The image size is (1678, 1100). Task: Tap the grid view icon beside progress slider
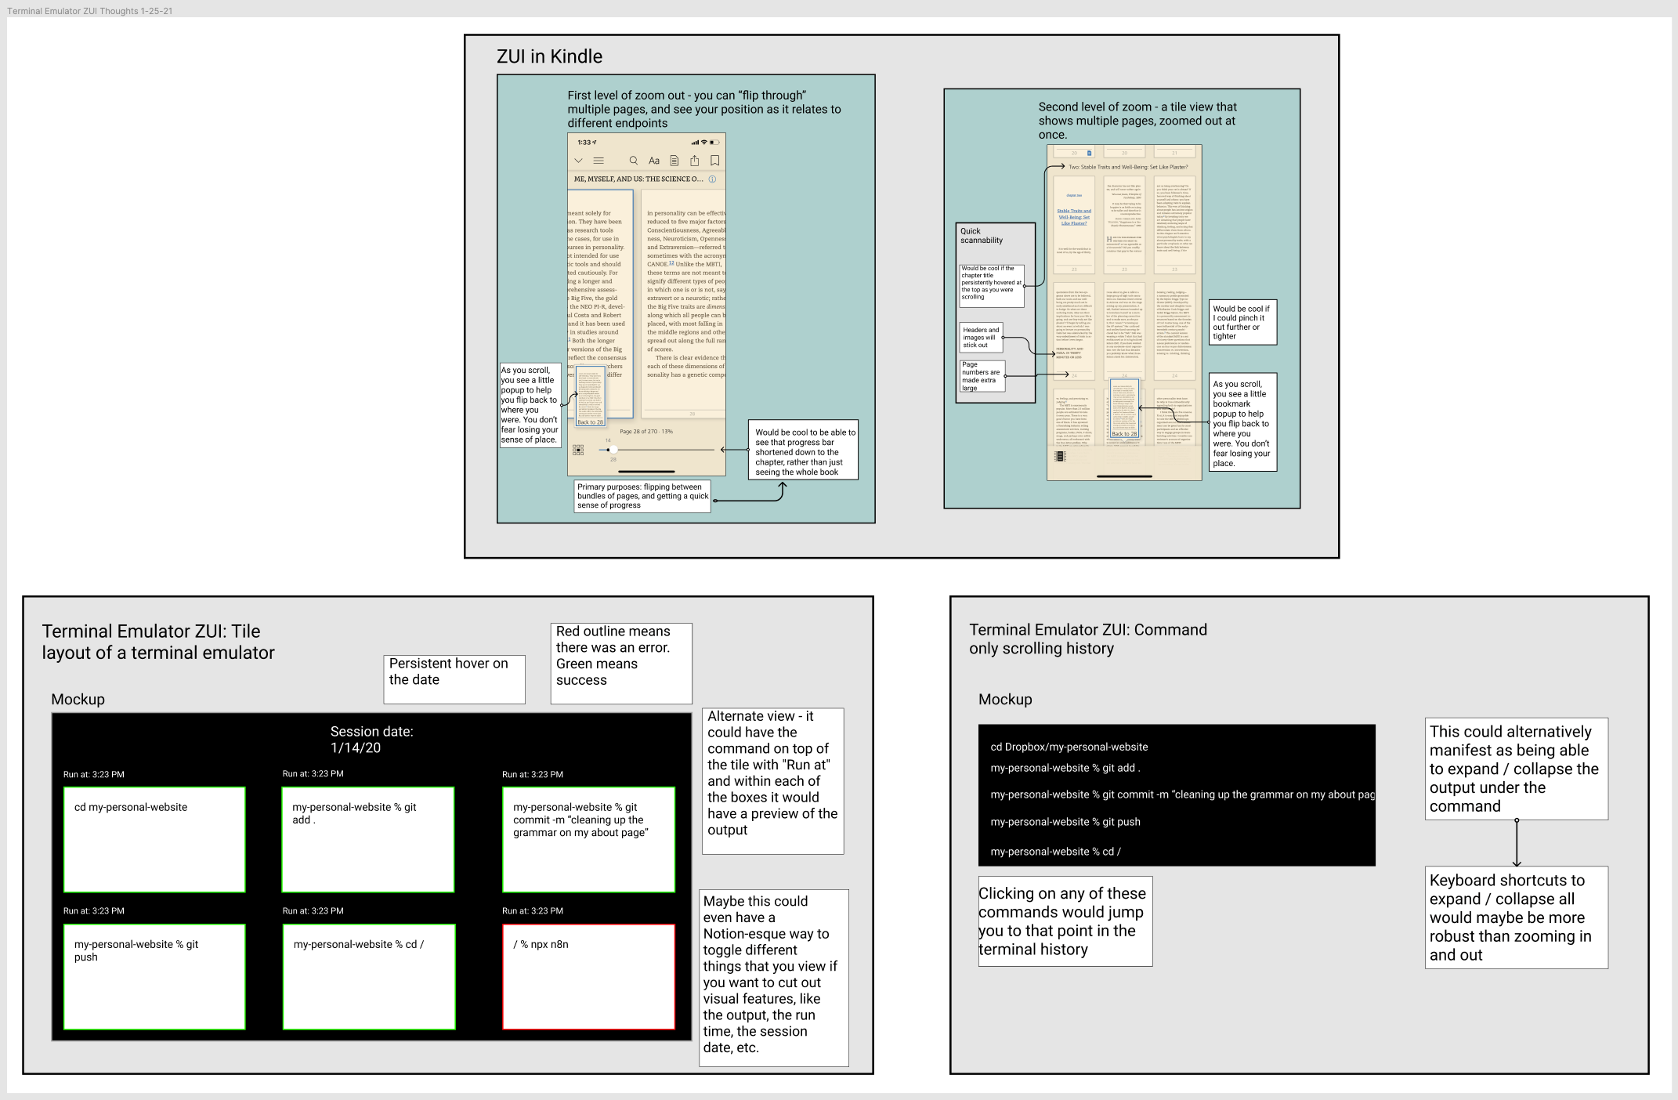tap(578, 450)
